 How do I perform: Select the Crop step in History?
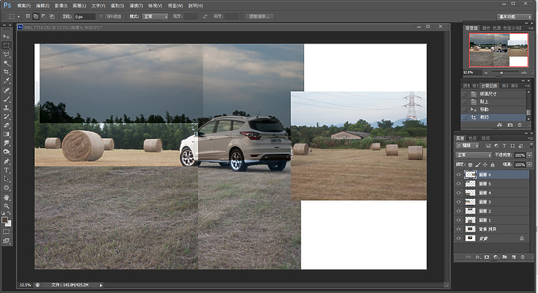tap(493, 117)
